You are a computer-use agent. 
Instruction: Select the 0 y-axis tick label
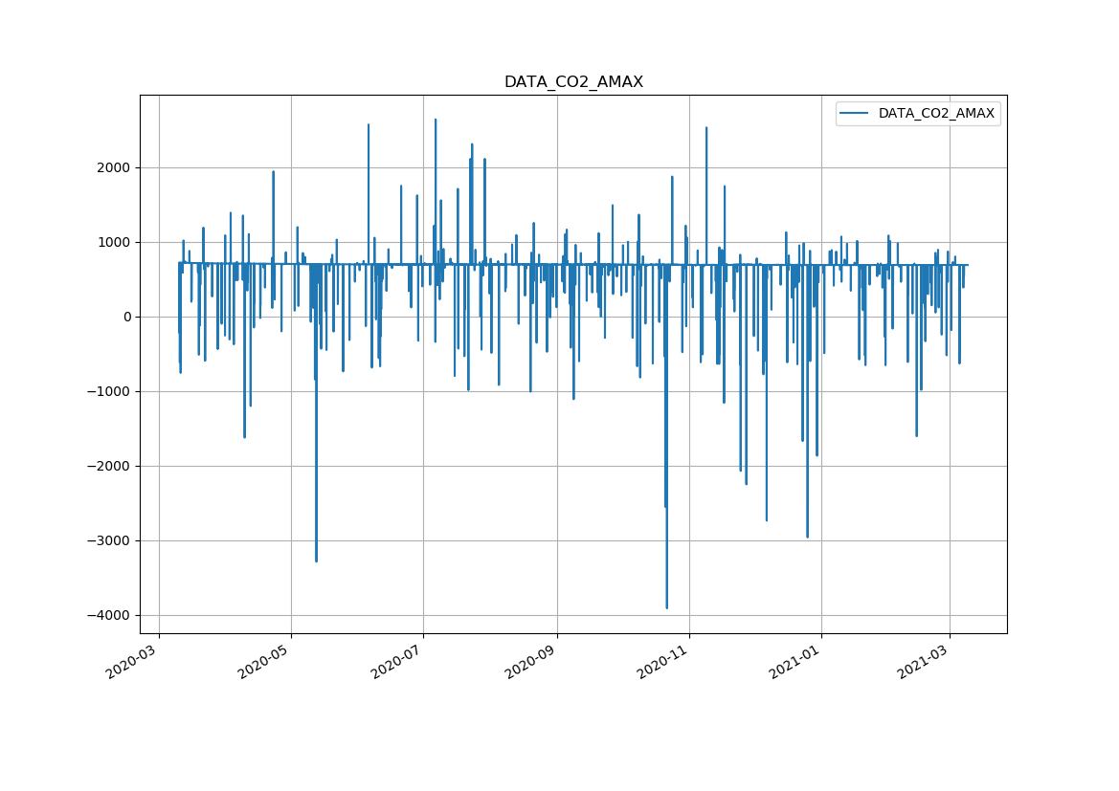tap(126, 318)
